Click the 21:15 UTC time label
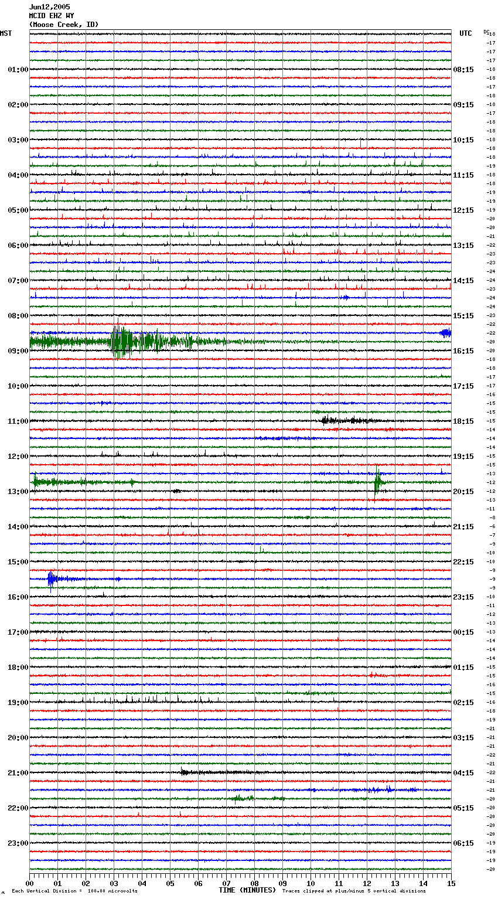Image resolution: width=498 pixels, height=899 pixels. [x=463, y=527]
